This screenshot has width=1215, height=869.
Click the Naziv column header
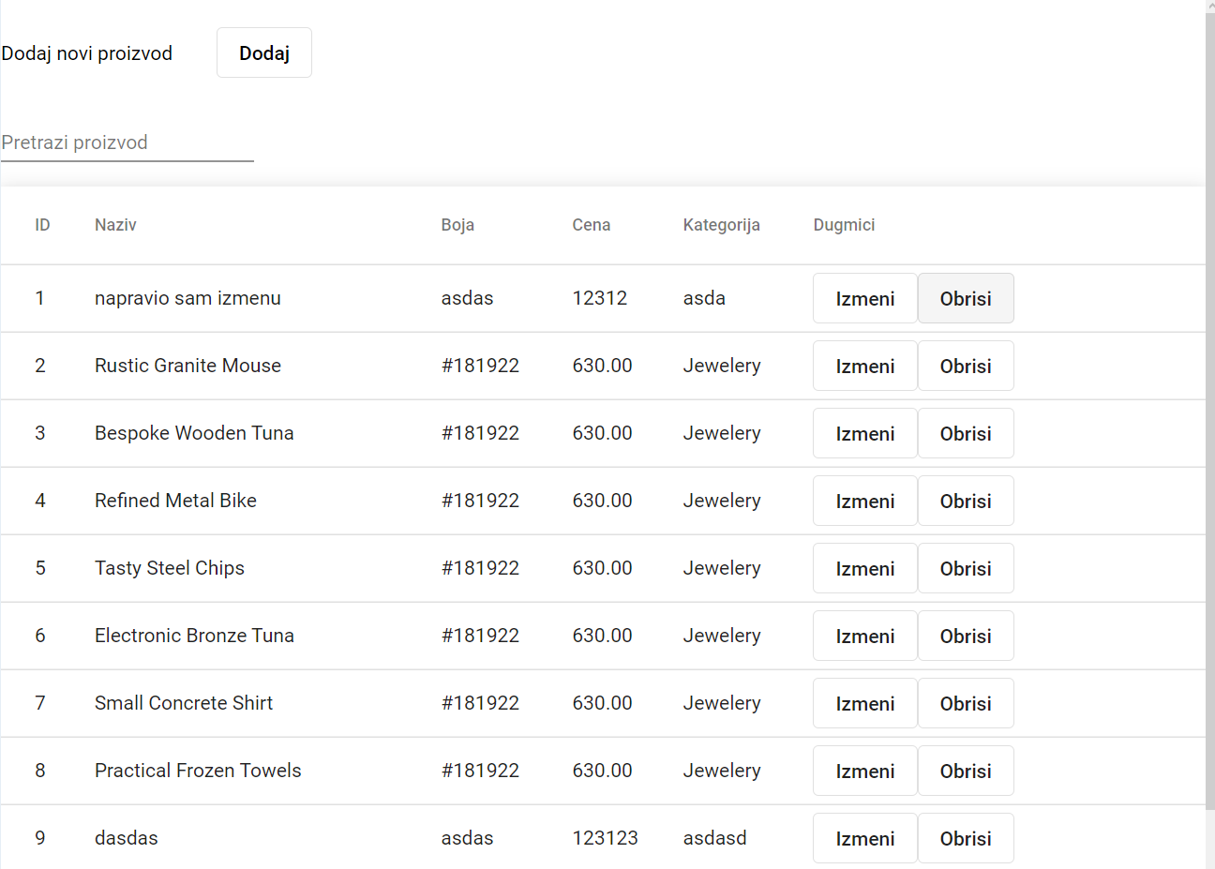114,225
